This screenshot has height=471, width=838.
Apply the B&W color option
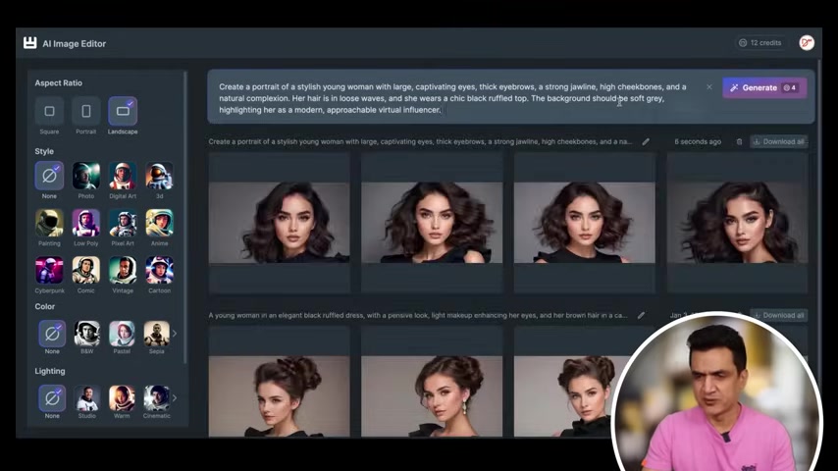pos(86,334)
